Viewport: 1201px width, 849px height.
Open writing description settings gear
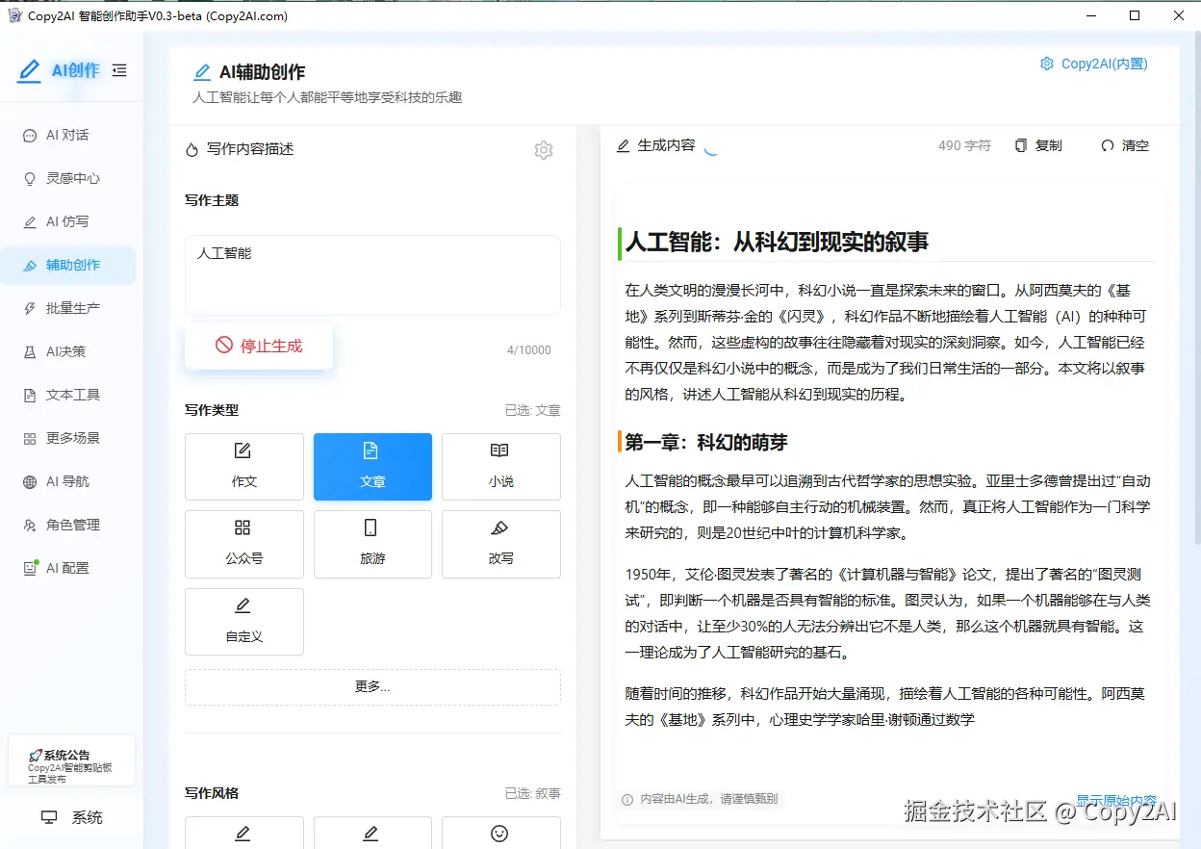(544, 150)
